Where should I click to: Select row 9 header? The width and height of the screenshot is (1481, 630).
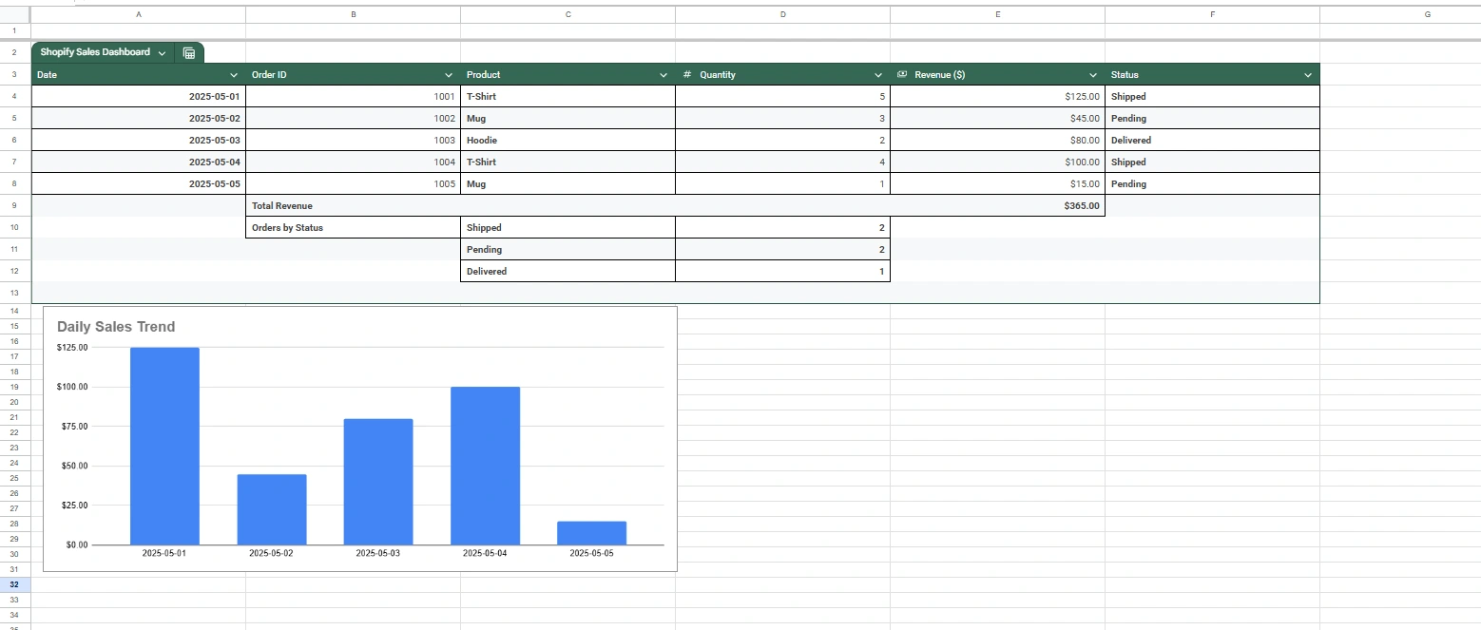tap(15, 206)
